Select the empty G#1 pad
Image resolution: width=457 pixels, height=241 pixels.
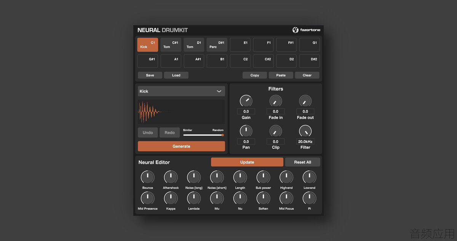148,61
